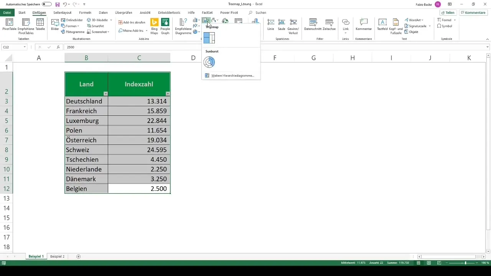Screen dimensions: 491x276
Task: Collapse the ribbon
Action: pyautogui.click(x=487, y=39)
